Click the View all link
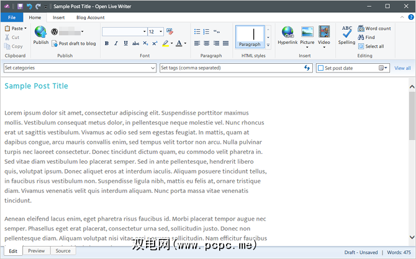The width and height of the screenshot is (416, 259). point(402,68)
